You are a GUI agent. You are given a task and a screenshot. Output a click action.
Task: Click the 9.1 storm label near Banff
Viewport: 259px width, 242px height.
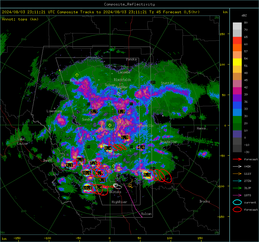pos(69,165)
